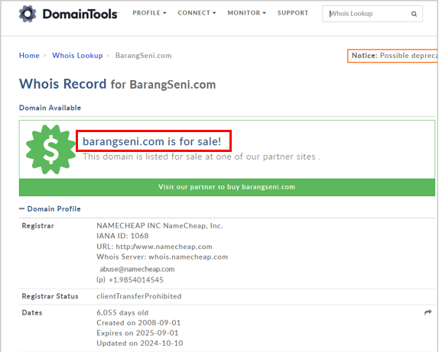The width and height of the screenshot is (439, 352).
Task: Go to Home breadcrumb link
Action: coord(29,56)
